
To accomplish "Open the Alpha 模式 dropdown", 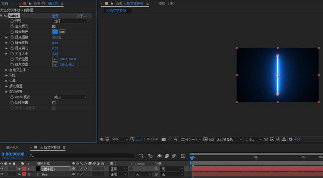I will (x=70, y=97).
